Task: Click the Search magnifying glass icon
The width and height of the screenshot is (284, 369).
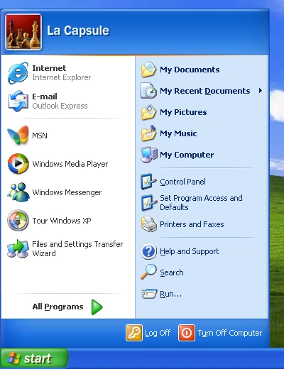Action: pyautogui.click(x=148, y=272)
